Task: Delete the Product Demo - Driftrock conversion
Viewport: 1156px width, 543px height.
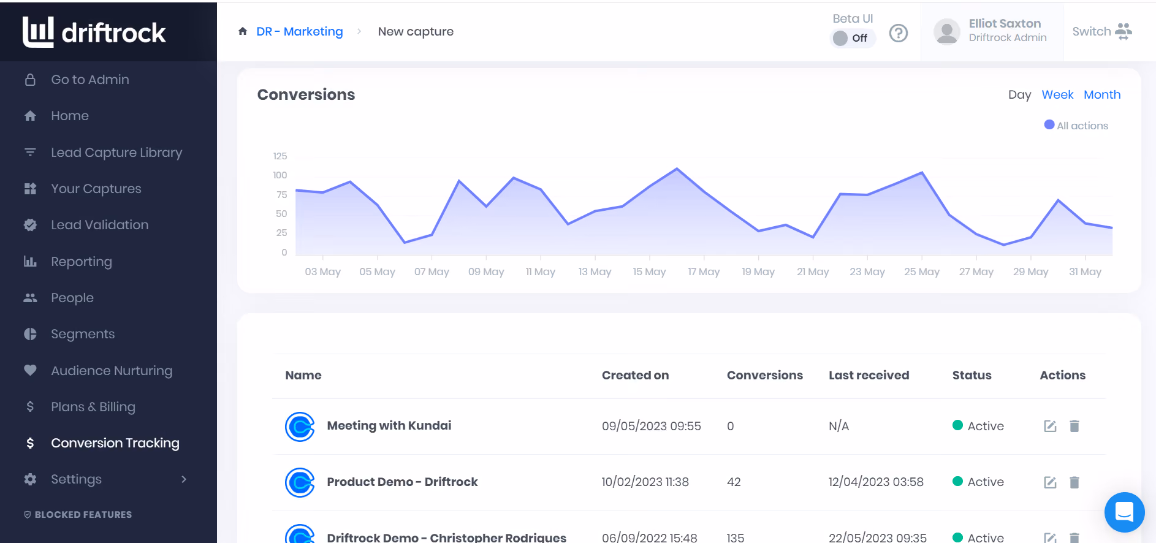Action: pyautogui.click(x=1074, y=482)
